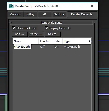Toggle the Display Elements checkbox
The image size is (109, 111).
pos(47,28)
